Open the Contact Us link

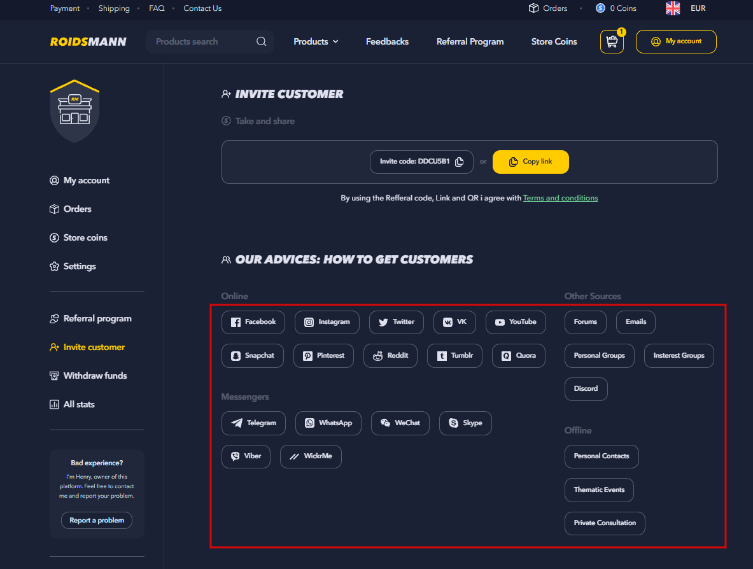tap(202, 8)
